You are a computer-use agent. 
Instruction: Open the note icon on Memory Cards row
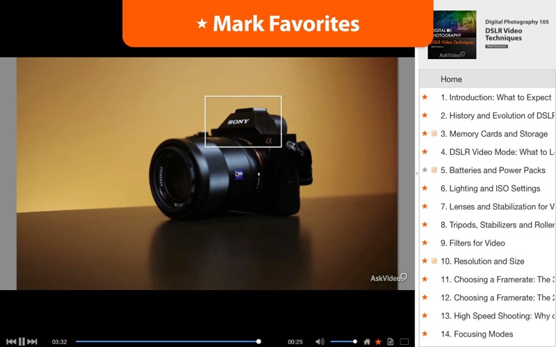434,133
